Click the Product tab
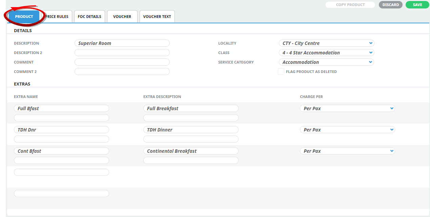 [24, 17]
